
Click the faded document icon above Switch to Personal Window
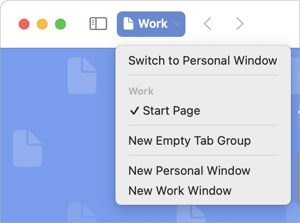(82, 75)
